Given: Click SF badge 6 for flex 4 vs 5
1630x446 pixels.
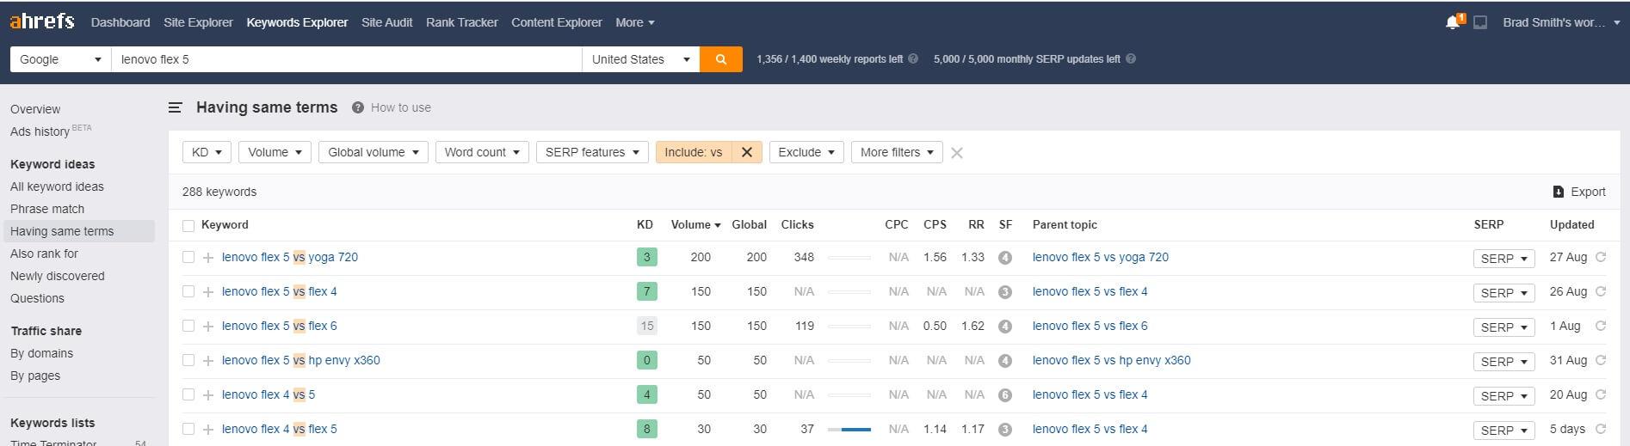Looking at the screenshot, I should pyautogui.click(x=1005, y=395).
